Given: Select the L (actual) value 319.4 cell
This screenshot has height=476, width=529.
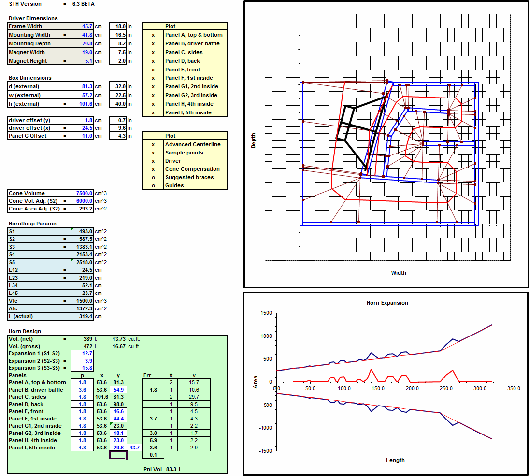Looking at the screenshot, I should (82, 317).
